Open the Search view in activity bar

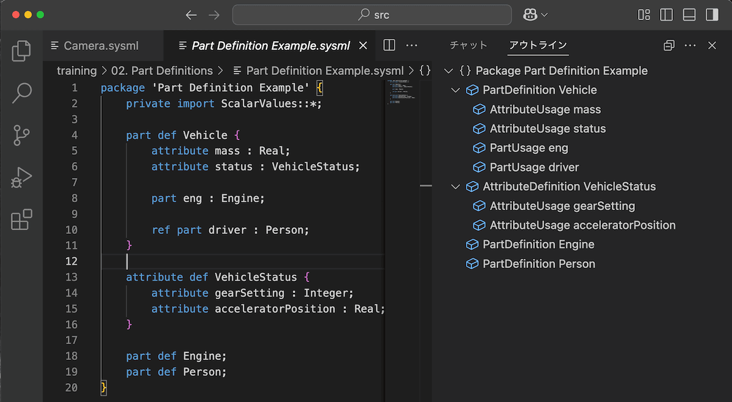[21, 93]
